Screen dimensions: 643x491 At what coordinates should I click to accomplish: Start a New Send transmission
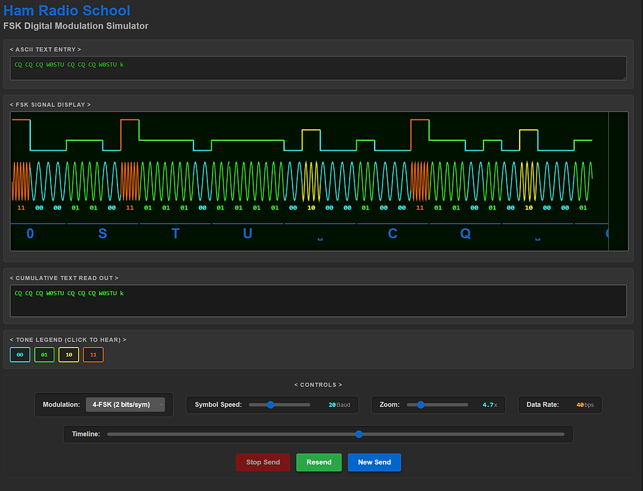[x=374, y=462]
